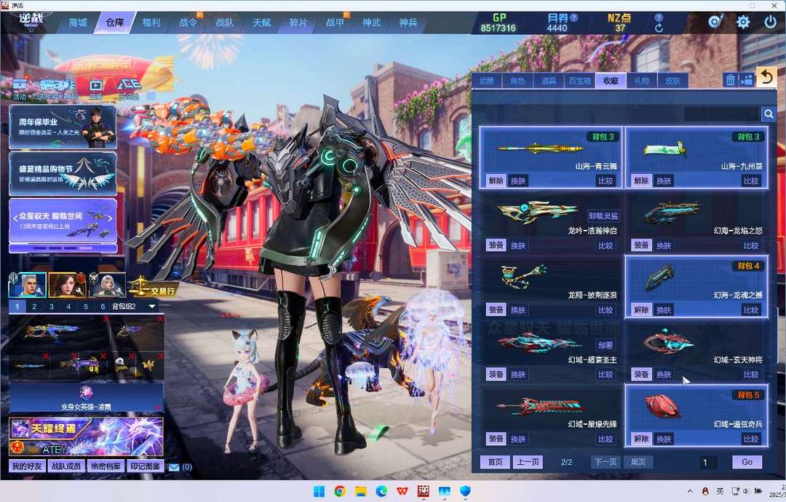Click the warehouse search input field

click(721, 114)
